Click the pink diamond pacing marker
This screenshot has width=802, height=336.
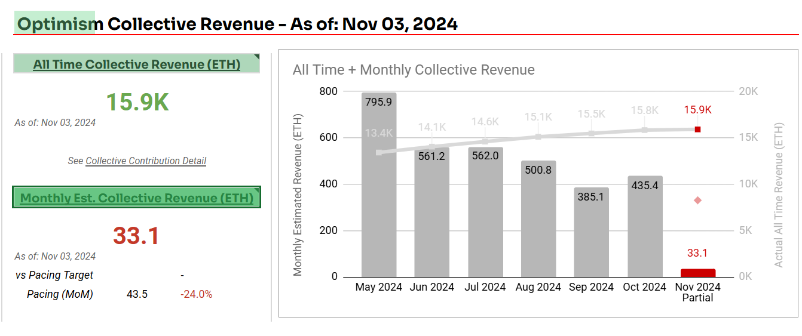697,200
